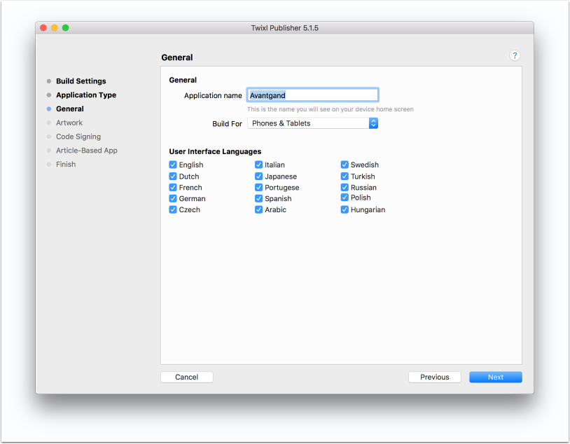Toggle the Czech language checkbox
This screenshot has height=444, width=570.
[173, 210]
